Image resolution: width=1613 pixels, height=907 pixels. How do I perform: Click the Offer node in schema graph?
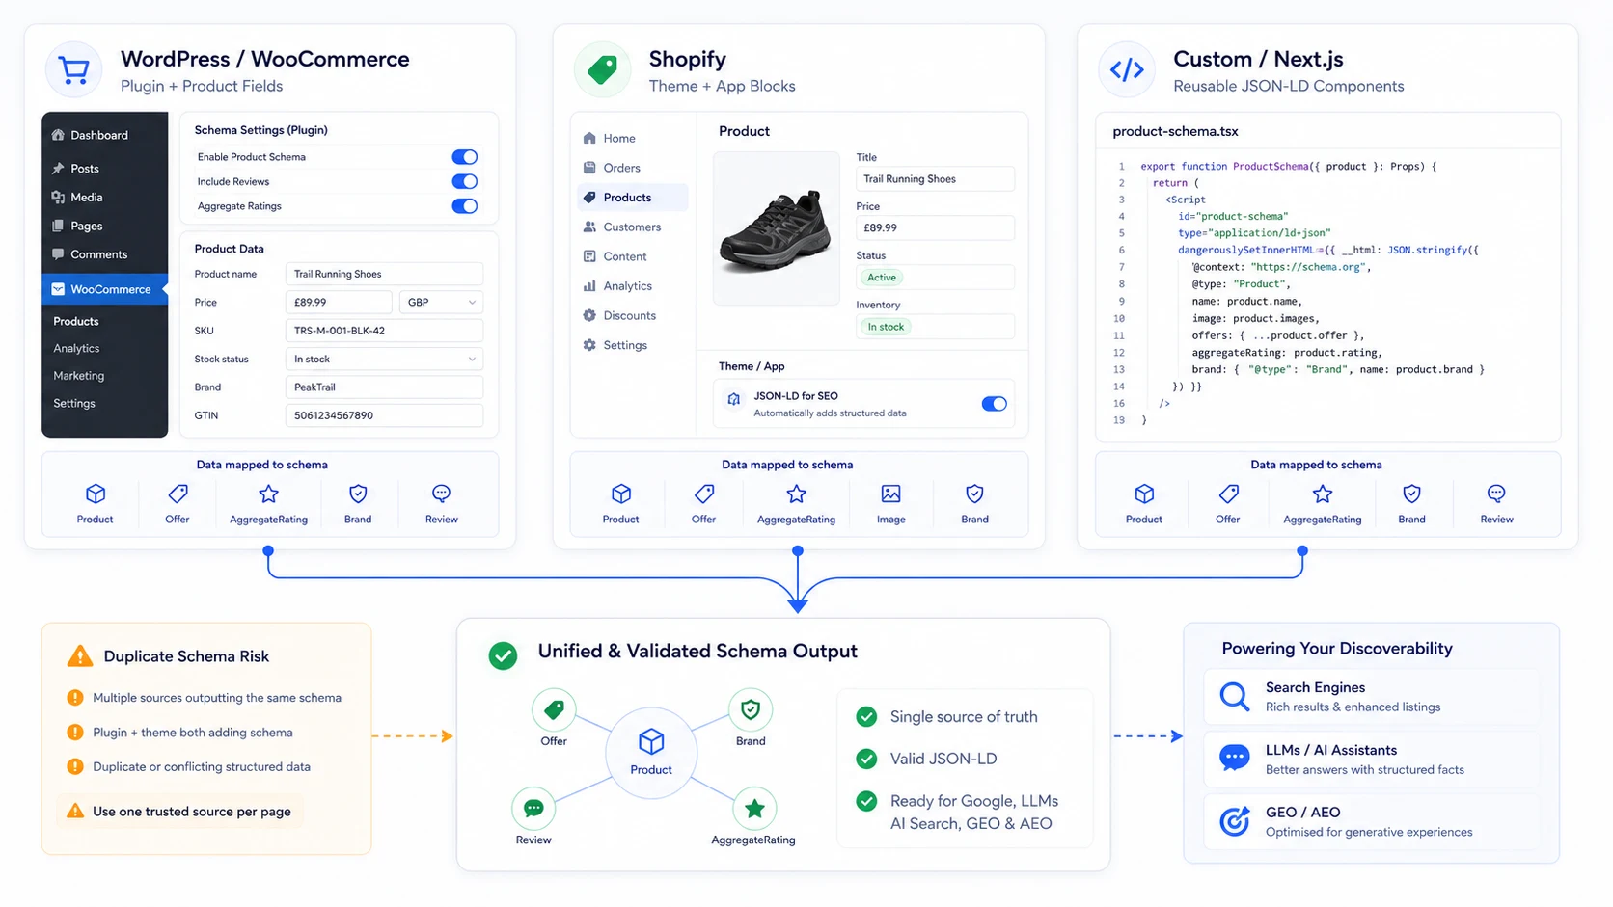pos(554,710)
